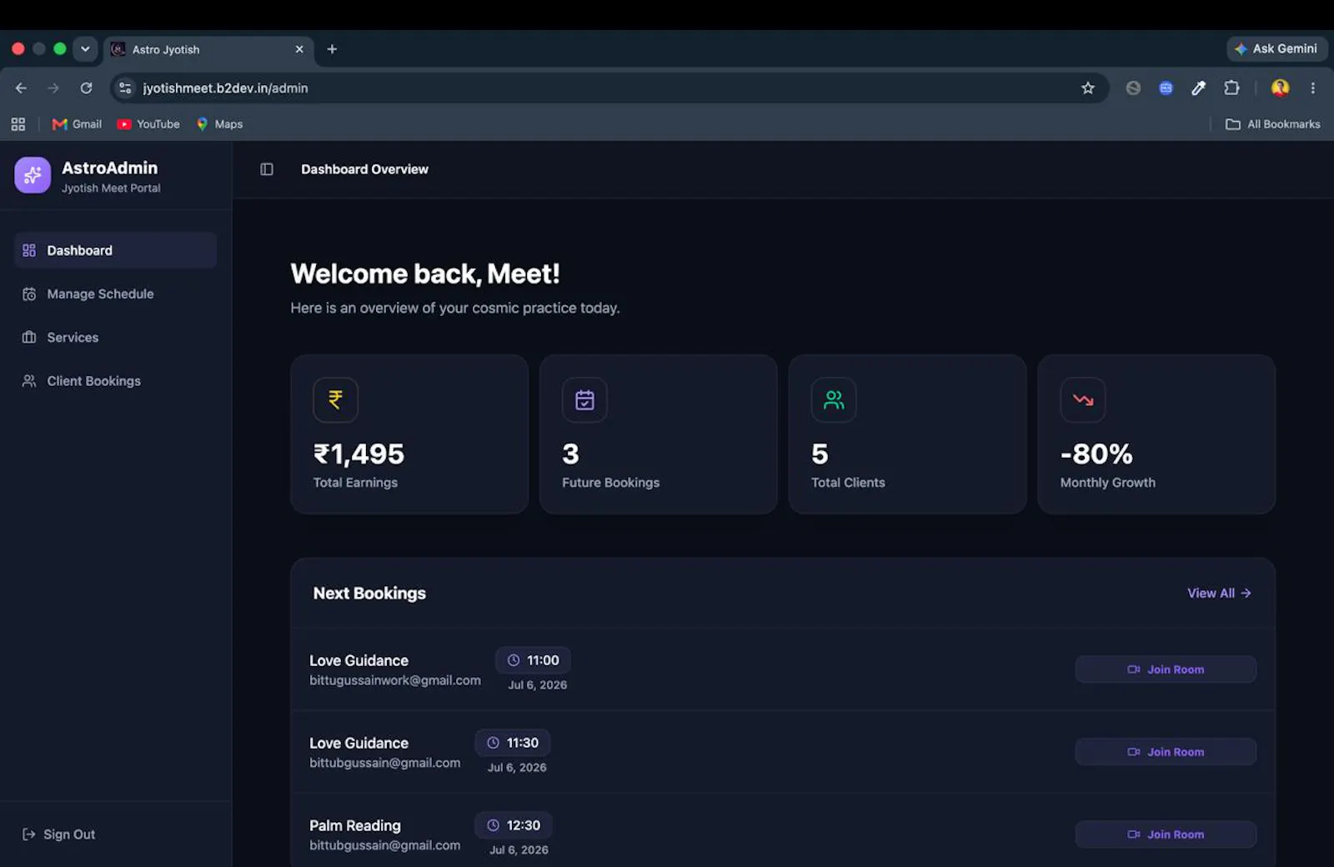Click the eyedropper extension icon
Viewport: 1334px width, 867px height.
[x=1198, y=88]
